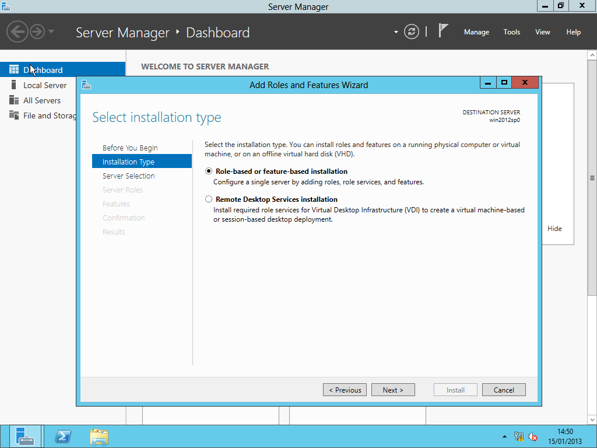Image resolution: width=597 pixels, height=448 pixels.
Task: Select Role-based or feature-based installation
Action: coord(209,171)
